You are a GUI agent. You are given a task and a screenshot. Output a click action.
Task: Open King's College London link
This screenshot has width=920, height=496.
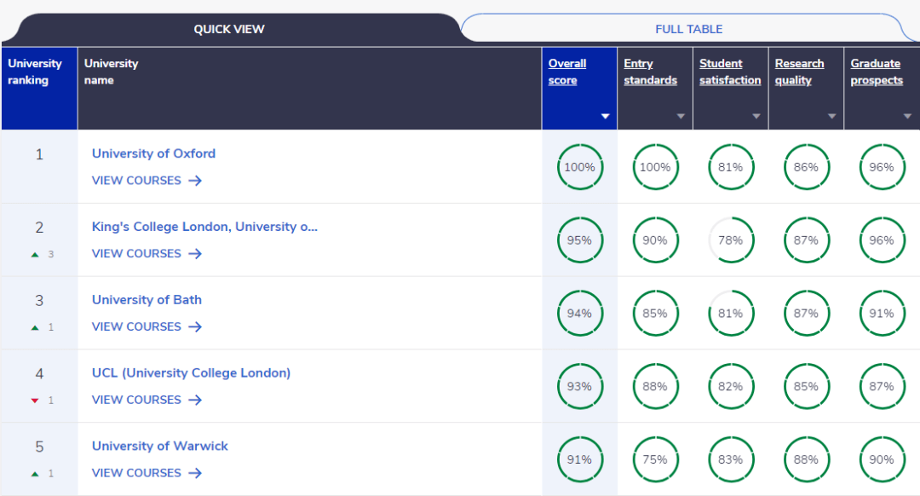(204, 227)
